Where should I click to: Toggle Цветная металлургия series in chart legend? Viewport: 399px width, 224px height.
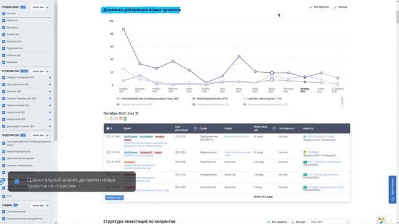click(262, 98)
